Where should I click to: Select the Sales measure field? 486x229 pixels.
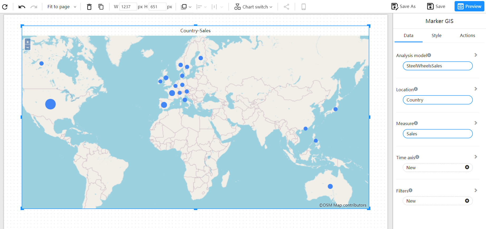point(438,134)
